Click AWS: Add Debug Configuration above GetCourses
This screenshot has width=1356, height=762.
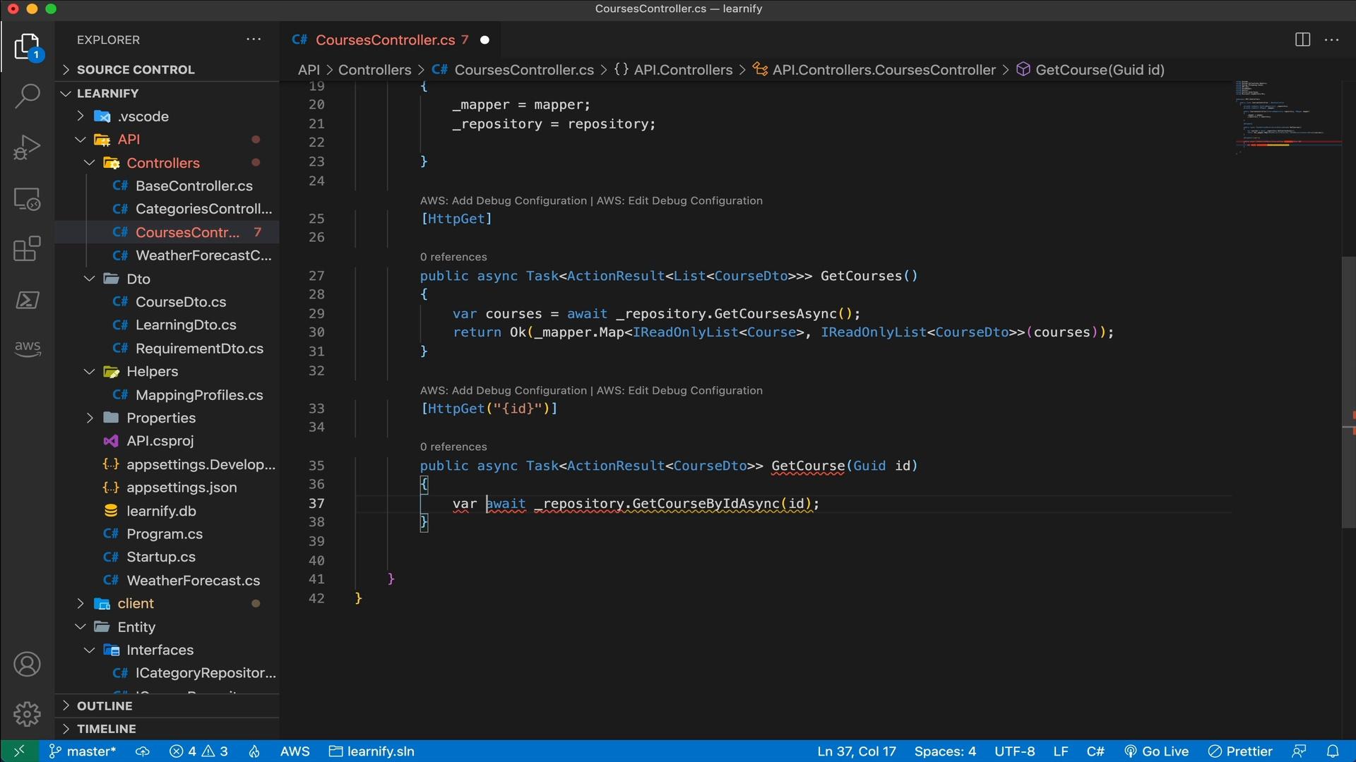coord(503,201)
